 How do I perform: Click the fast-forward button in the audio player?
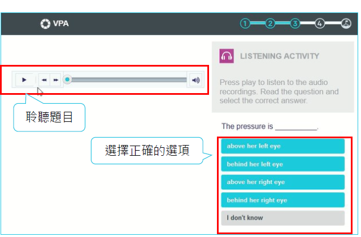[56, 80]
